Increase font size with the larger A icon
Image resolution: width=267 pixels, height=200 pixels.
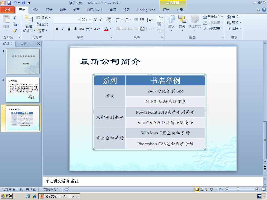pos(95,20)
